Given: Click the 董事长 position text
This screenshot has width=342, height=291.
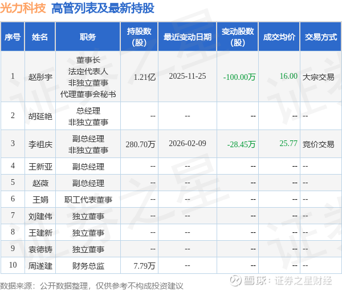Looking at the screenshot, I should 88,60.
